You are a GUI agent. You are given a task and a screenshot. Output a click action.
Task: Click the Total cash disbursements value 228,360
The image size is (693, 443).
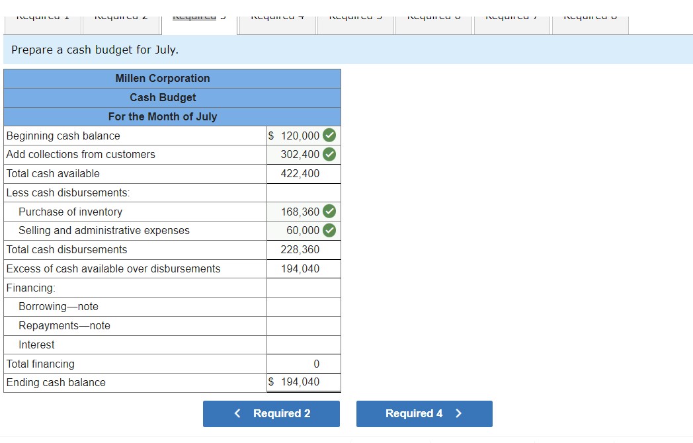pos(300,250)
